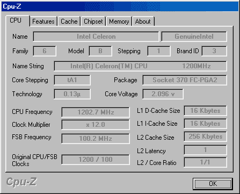240x194 pixels.
Task: Click the L2 Latency value field
Action: point(205,150)
